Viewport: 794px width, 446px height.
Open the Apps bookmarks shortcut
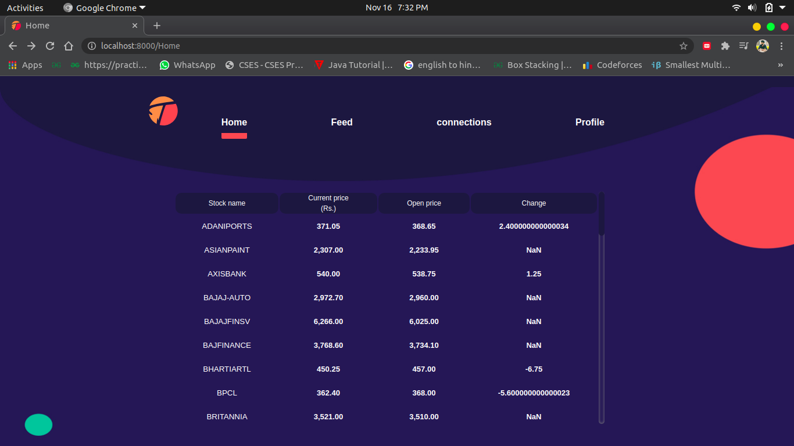pos(25,65)
